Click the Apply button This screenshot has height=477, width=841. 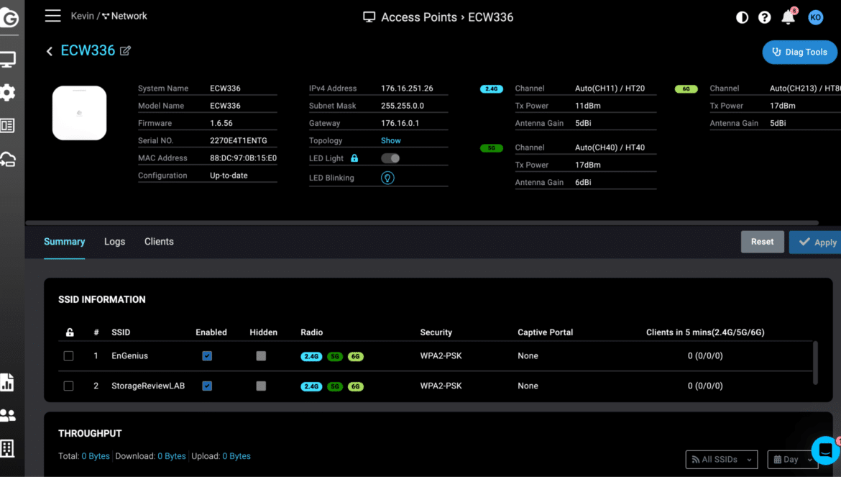coord(815,242)
